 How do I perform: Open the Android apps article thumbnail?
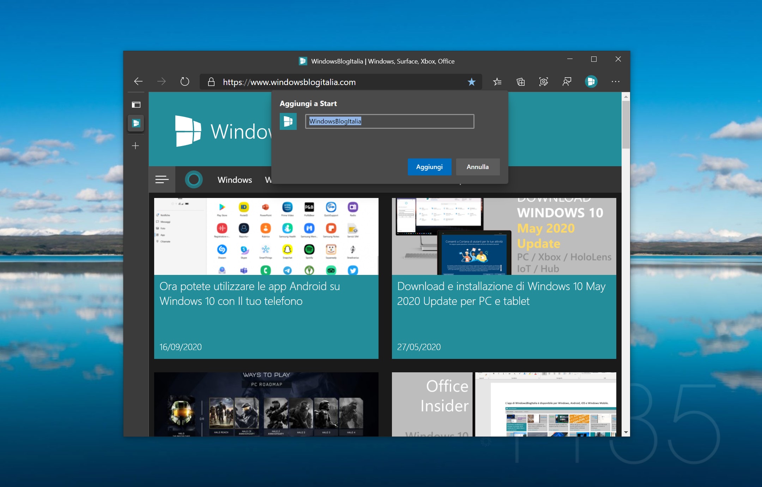pos(266,236)
